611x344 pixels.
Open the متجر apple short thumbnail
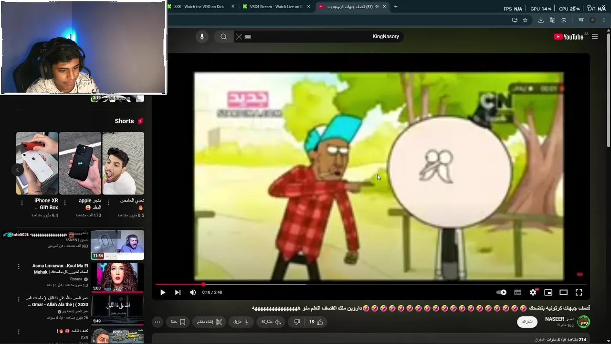pyautogui.click(x=80, y=163)
